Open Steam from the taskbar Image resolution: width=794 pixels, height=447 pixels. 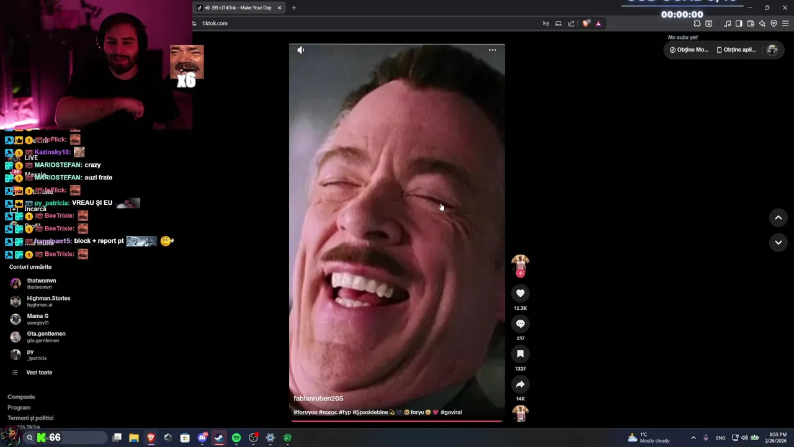point(219,438)
